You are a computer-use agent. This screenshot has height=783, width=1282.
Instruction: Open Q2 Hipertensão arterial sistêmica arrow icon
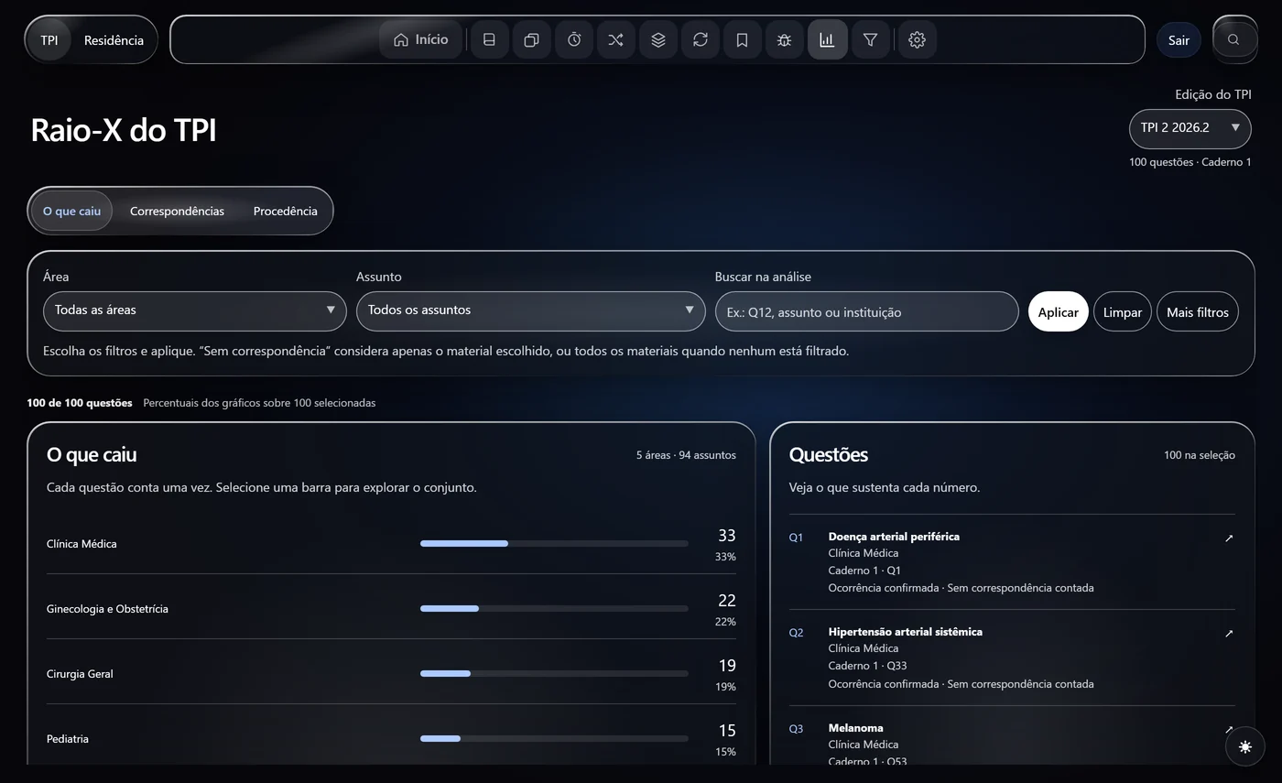(x=1229, y=634)
